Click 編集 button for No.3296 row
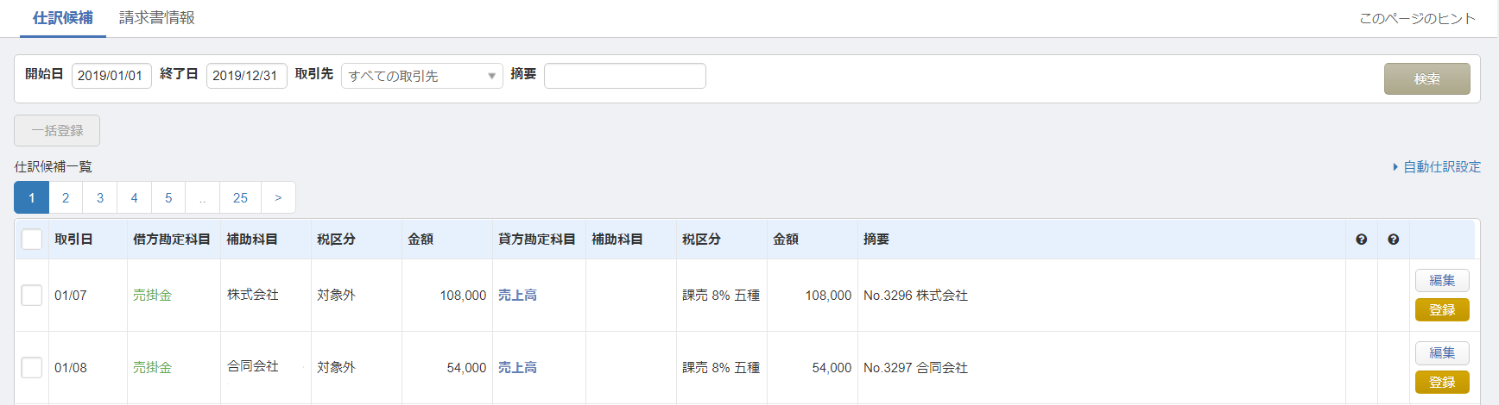 1441,281
